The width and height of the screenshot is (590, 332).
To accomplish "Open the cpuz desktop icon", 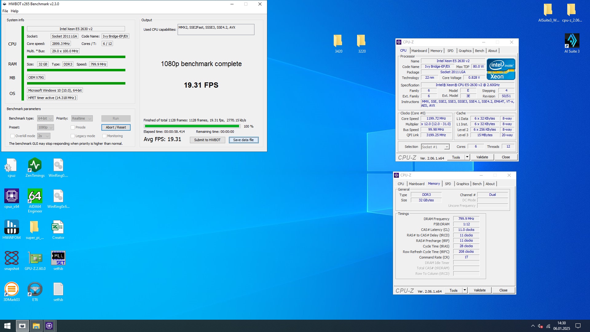I will coord(12,168).
